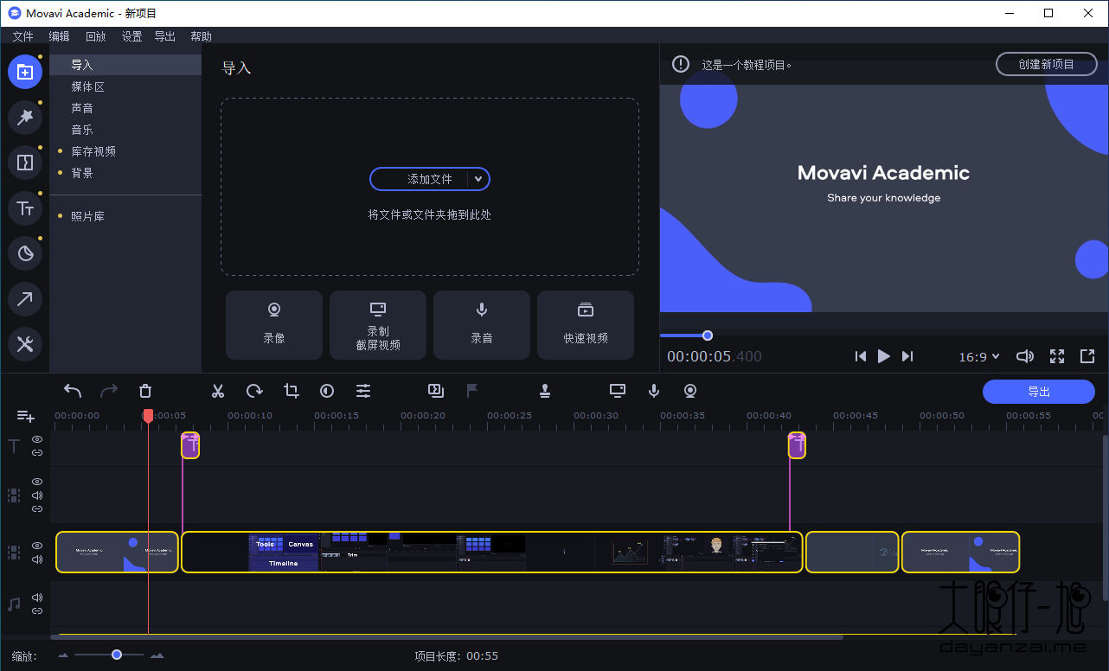Hide the titles track eye icon
Viewport: 1109px width, 671px height.
(x=37, y=439)
